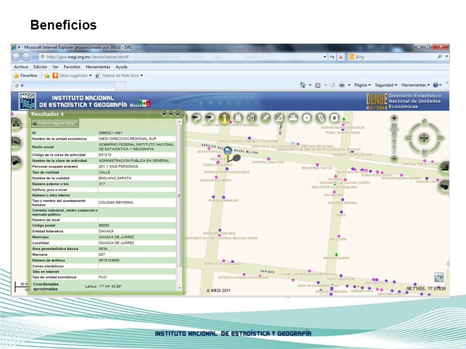
Task: Click the next map view arrow
Action: click(210, 118)
